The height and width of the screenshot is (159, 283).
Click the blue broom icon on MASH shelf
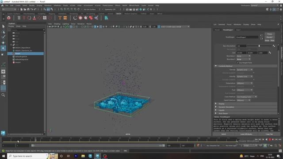tap(96, 18)
